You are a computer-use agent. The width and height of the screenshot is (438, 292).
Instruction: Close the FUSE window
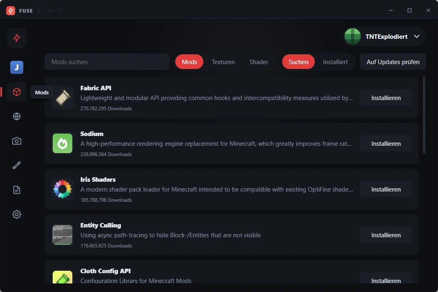click(x=428, y=10)
